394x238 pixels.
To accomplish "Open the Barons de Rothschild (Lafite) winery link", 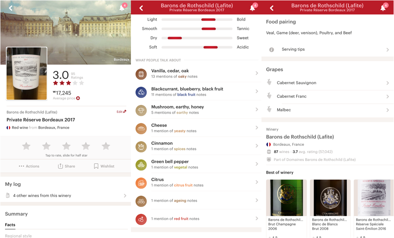I will coord(300,137).
